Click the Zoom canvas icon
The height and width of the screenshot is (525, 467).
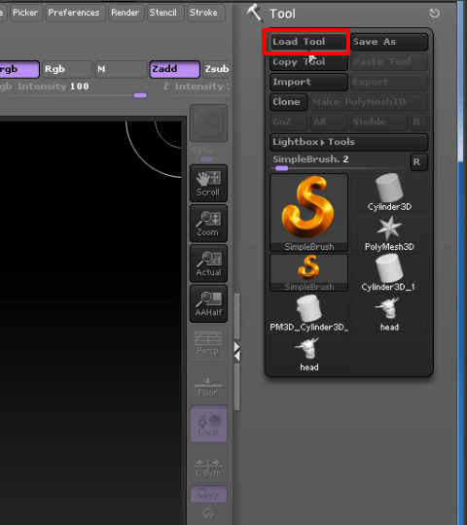point(208,224)
